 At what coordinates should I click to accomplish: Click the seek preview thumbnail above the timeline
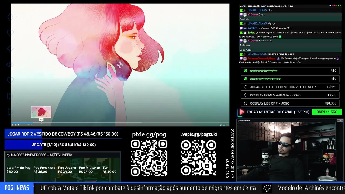click(x=41, y=112)
